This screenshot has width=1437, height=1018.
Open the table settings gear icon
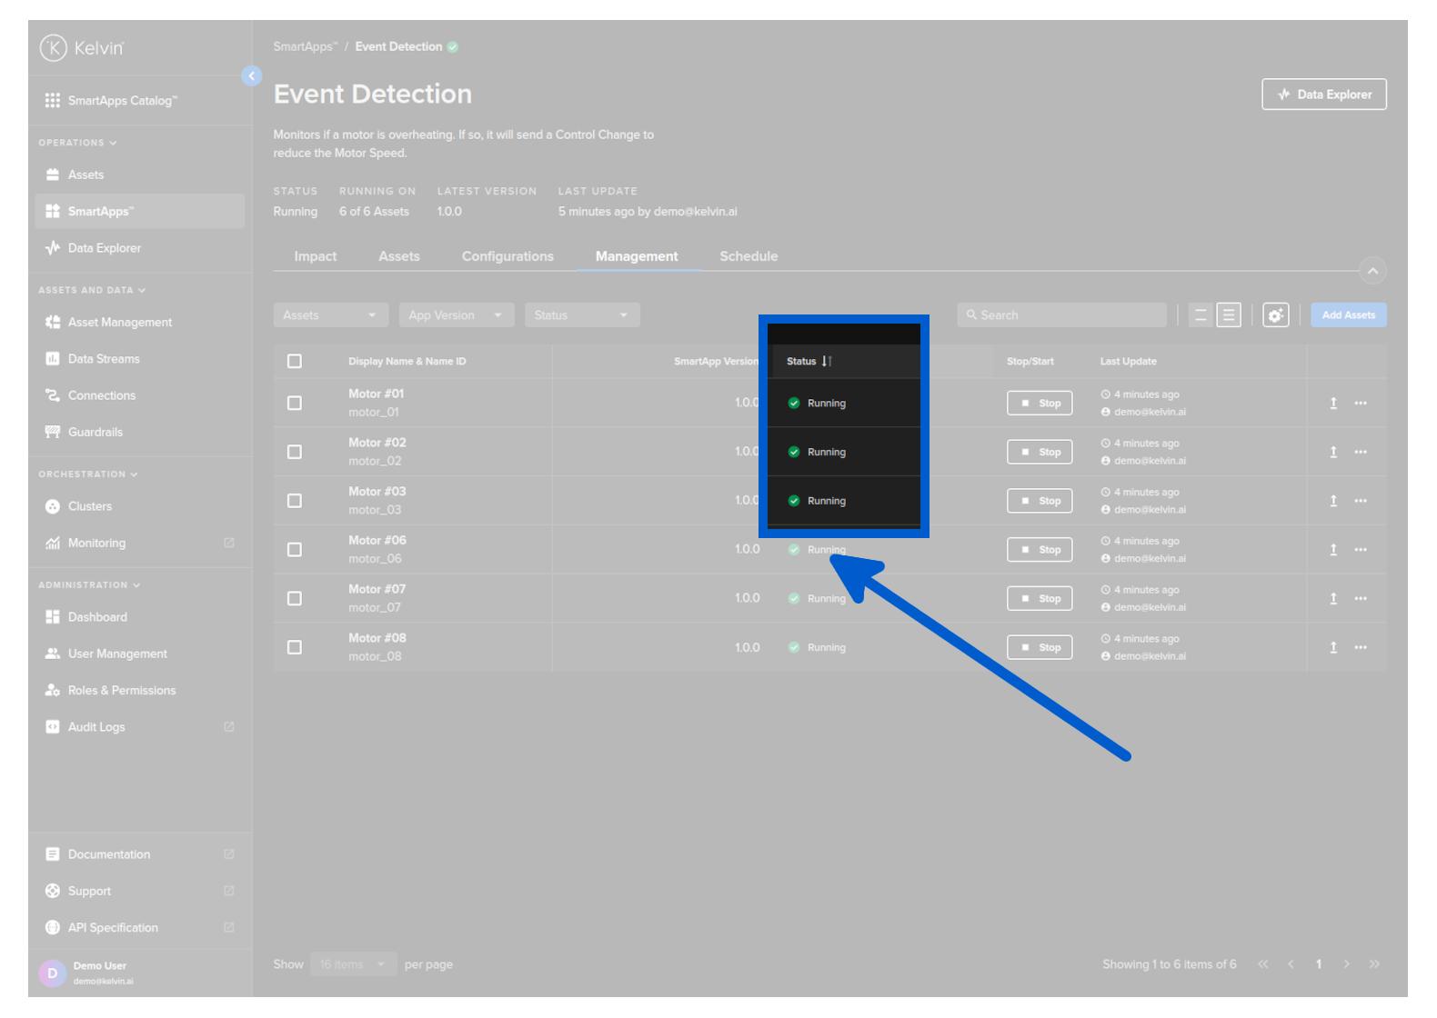coord(1275,315)
